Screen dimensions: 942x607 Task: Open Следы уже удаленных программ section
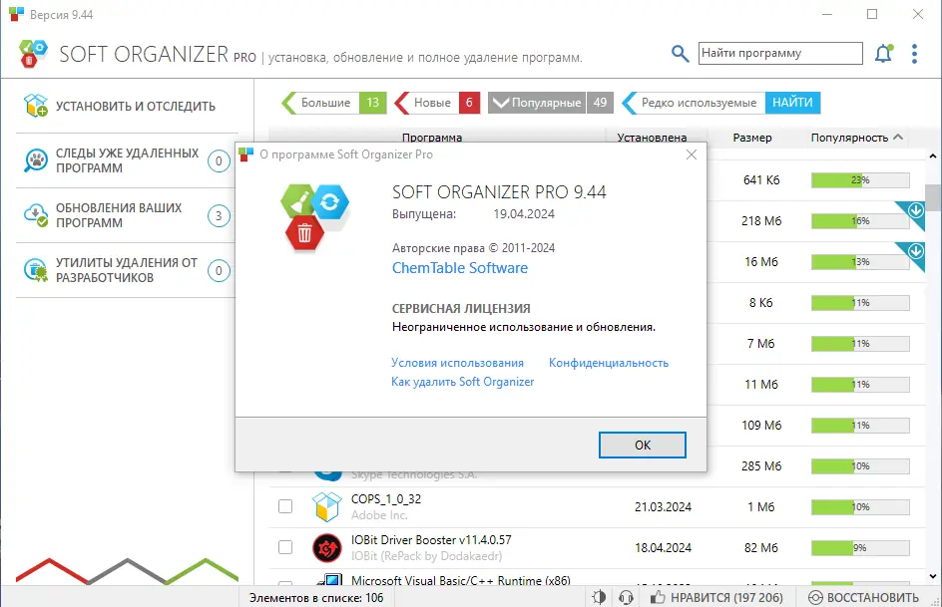(127, 160)
